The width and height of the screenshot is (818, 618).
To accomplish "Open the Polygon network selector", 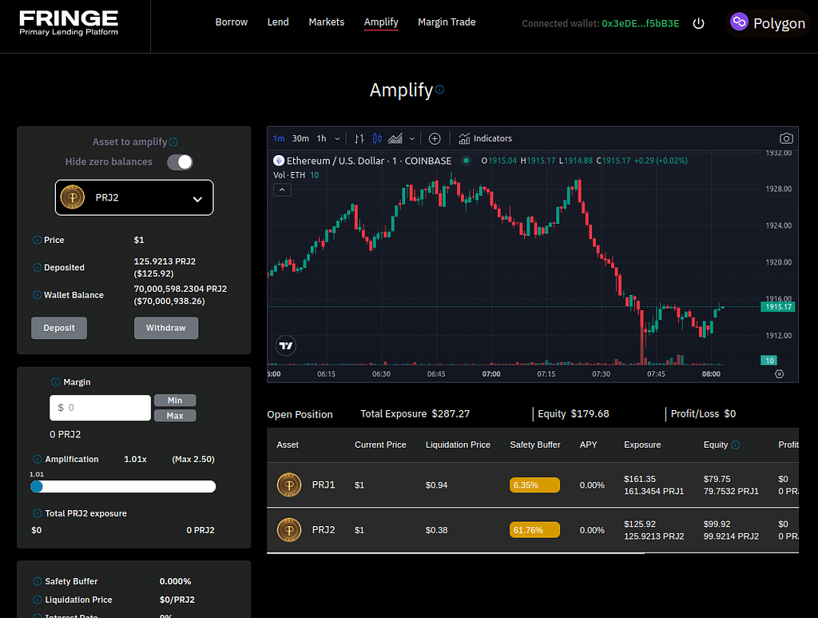I will coord(768,23).
